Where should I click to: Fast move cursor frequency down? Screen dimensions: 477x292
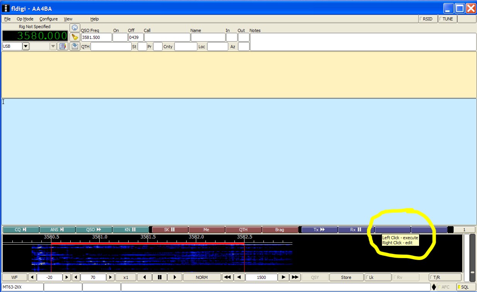pyautogui.click(x=228, y=277)
